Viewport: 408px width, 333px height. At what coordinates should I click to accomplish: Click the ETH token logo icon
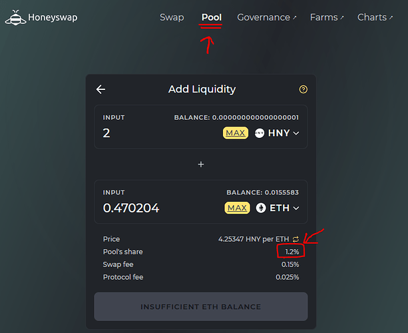pos(261,208)
